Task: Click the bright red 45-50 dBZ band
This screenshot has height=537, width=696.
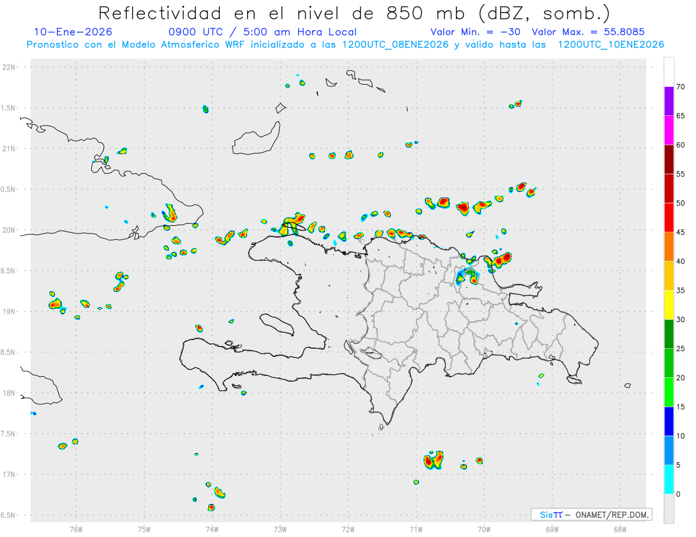Action: (x=669, y=217)
